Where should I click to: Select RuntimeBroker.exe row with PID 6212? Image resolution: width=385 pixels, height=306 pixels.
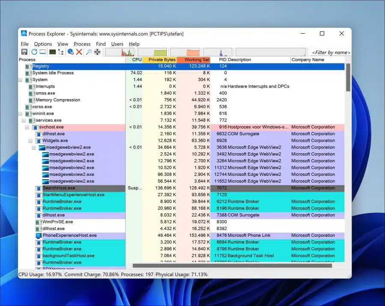coord(182,201)
